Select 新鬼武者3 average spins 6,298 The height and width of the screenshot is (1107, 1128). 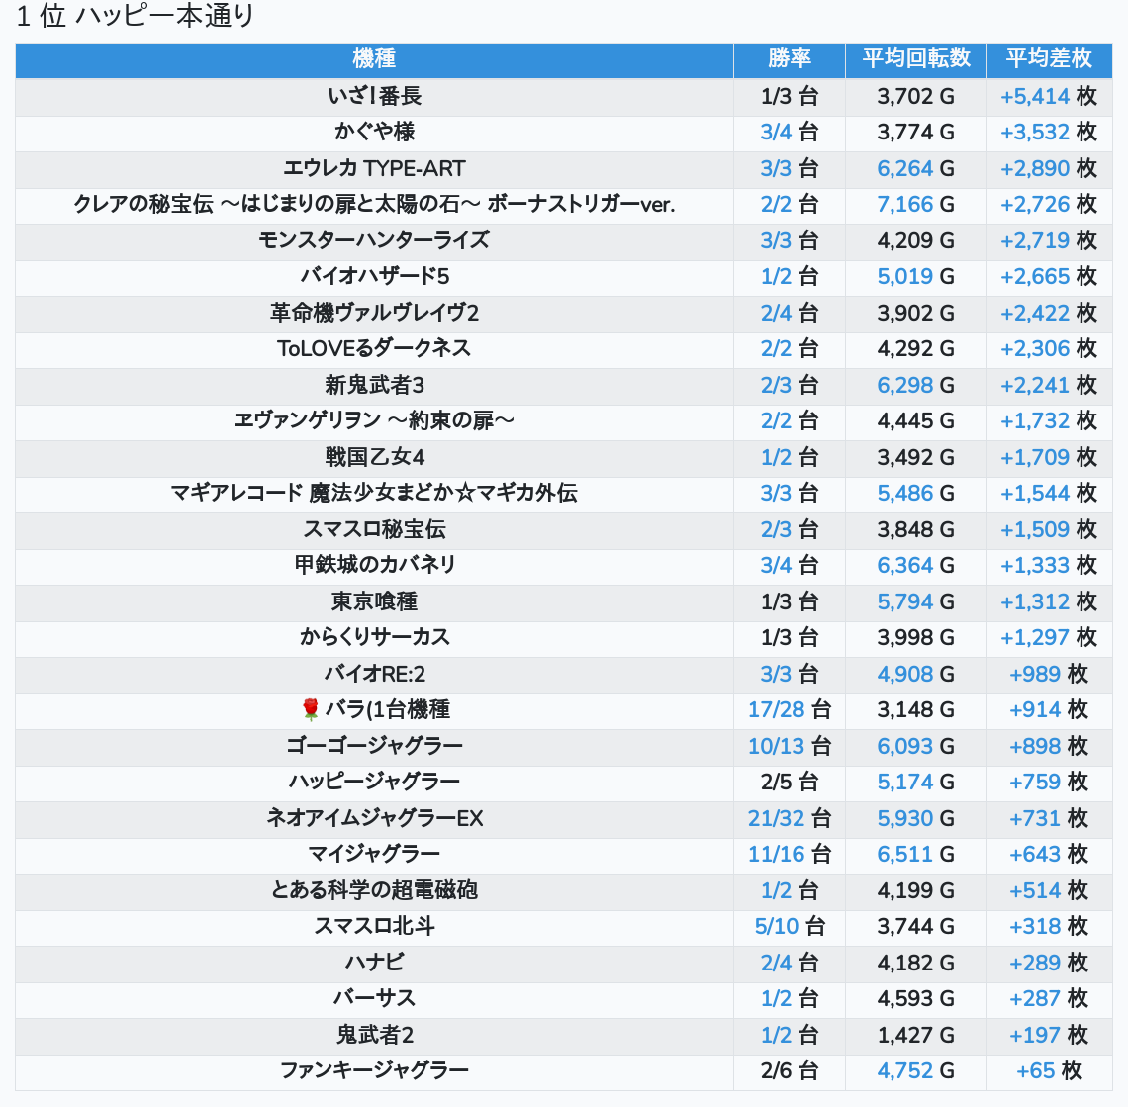pos(904,385)
